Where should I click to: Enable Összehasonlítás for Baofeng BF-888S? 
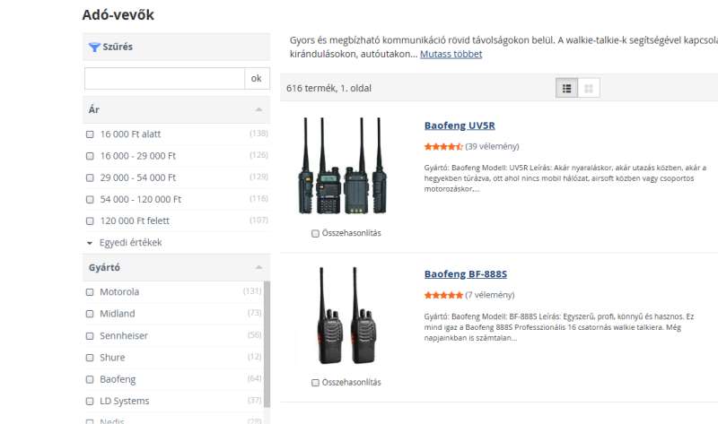[x=315, y=382]
